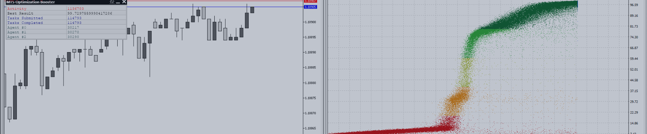
Task: Click the 66.87 value on the optimization graph axis
Action: [x=634, y=48]
